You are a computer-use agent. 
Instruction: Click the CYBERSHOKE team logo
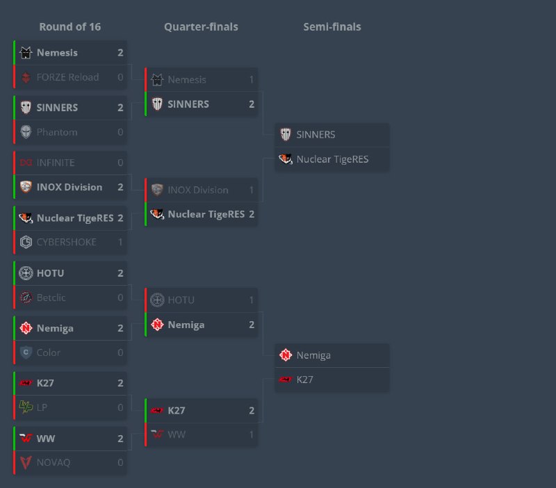26,242
